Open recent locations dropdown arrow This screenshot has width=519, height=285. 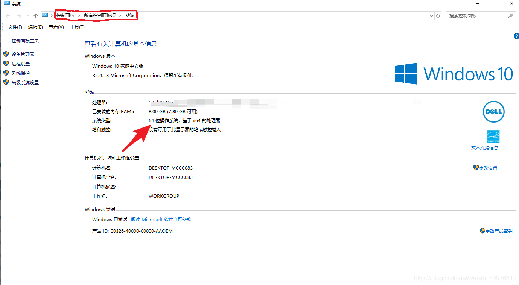(28, 16)
